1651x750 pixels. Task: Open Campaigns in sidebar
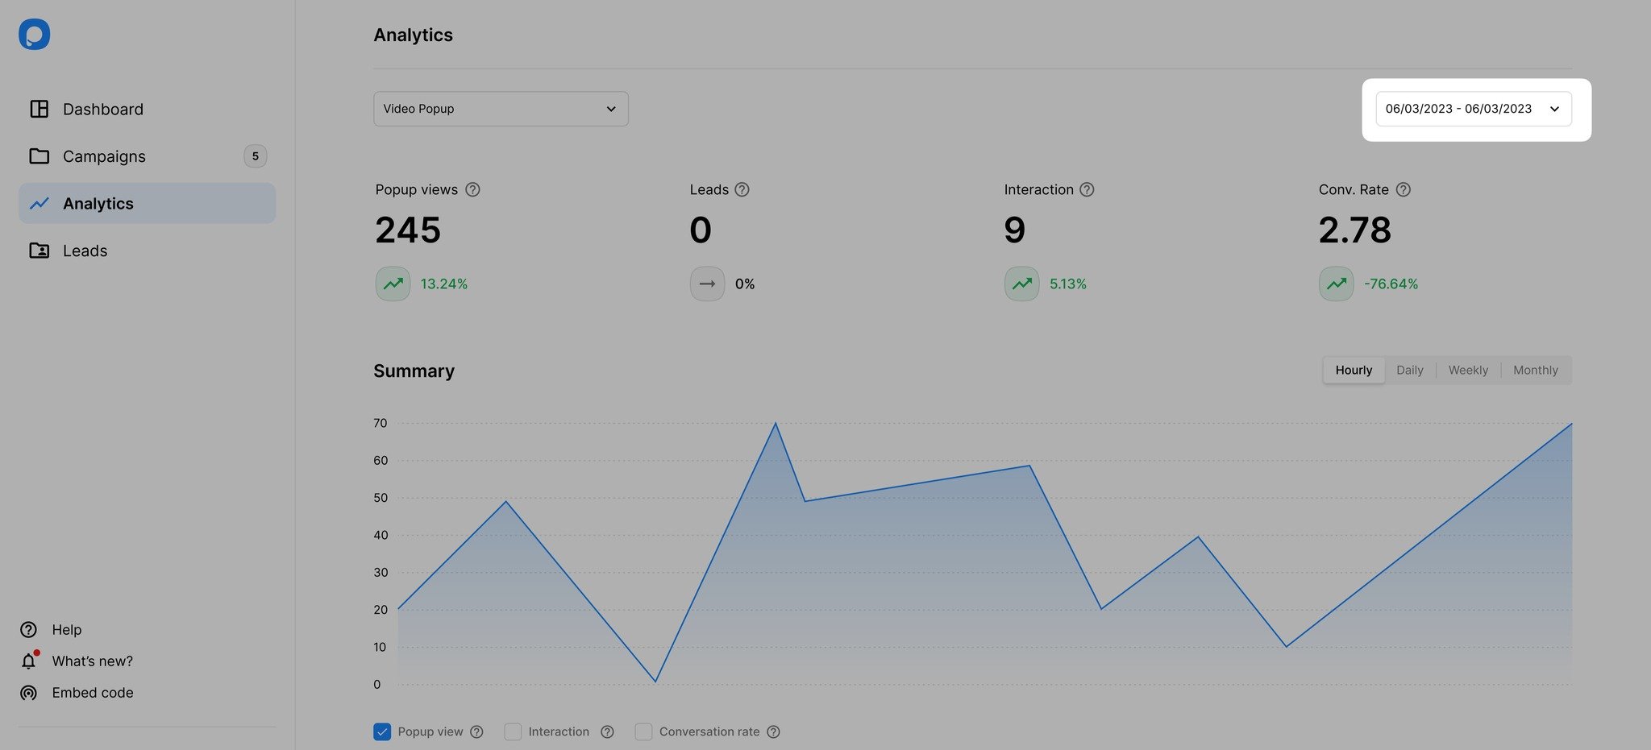coord(147,156)
